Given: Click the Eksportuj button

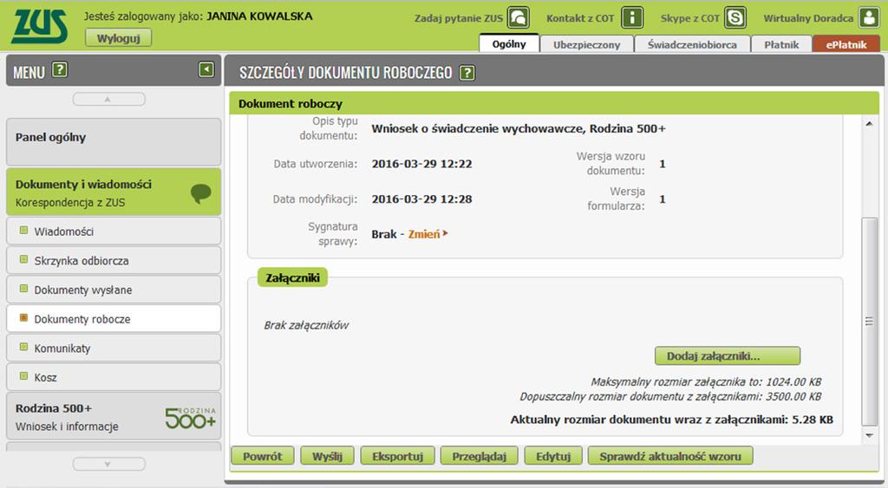Looking at the screenshot, I should pyautogui.click(x=397, y=456).
